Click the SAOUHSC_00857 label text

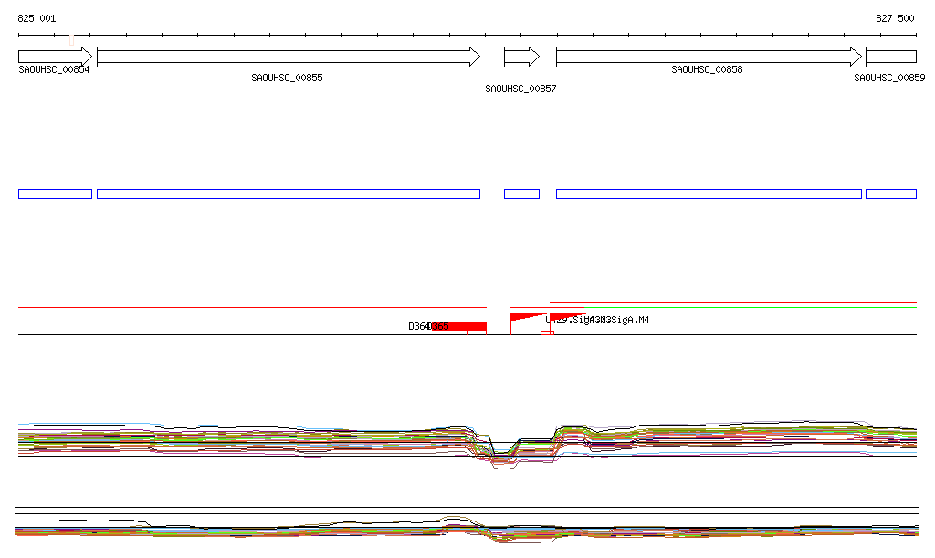click(520, 89)
